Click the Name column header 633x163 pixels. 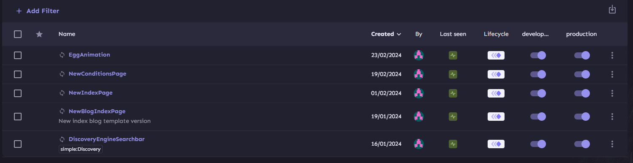tap(67, 34)
